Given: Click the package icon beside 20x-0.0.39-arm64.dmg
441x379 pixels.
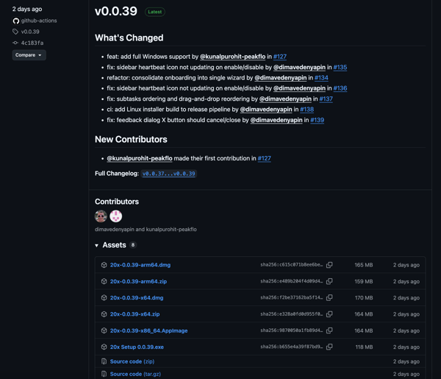Looking at the screenshot, I should (104, 265).
